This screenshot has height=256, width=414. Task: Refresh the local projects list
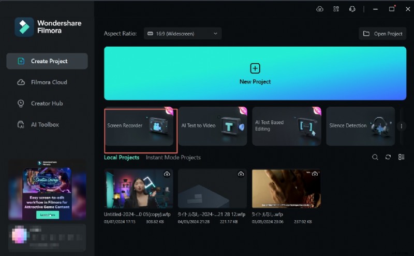click(x=388, y=157)
